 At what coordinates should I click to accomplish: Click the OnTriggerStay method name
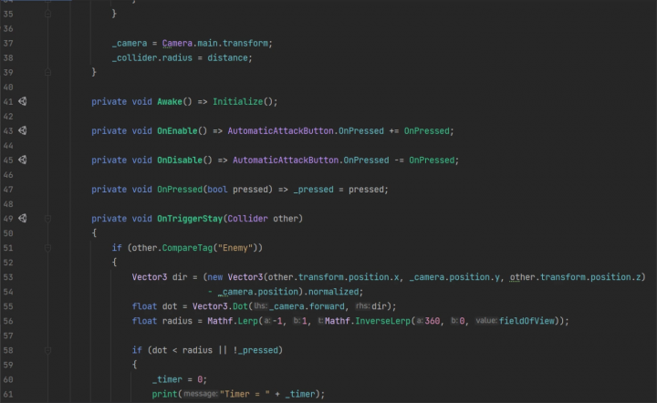(190, 219)
